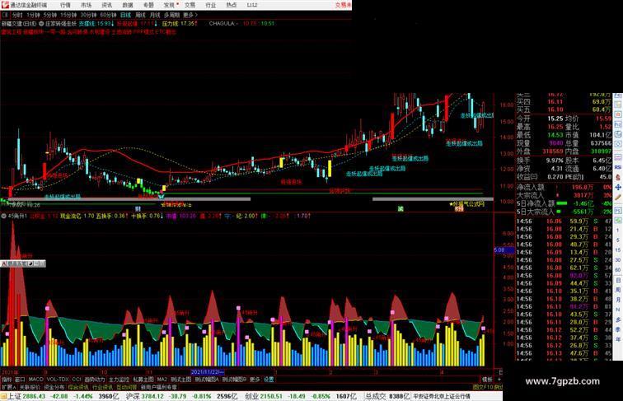Select the 日线 period tab
623x401 pixels.
click(125, 15)
